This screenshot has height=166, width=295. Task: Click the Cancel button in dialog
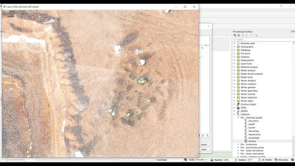pyautogui.click(x=204, y=144)
